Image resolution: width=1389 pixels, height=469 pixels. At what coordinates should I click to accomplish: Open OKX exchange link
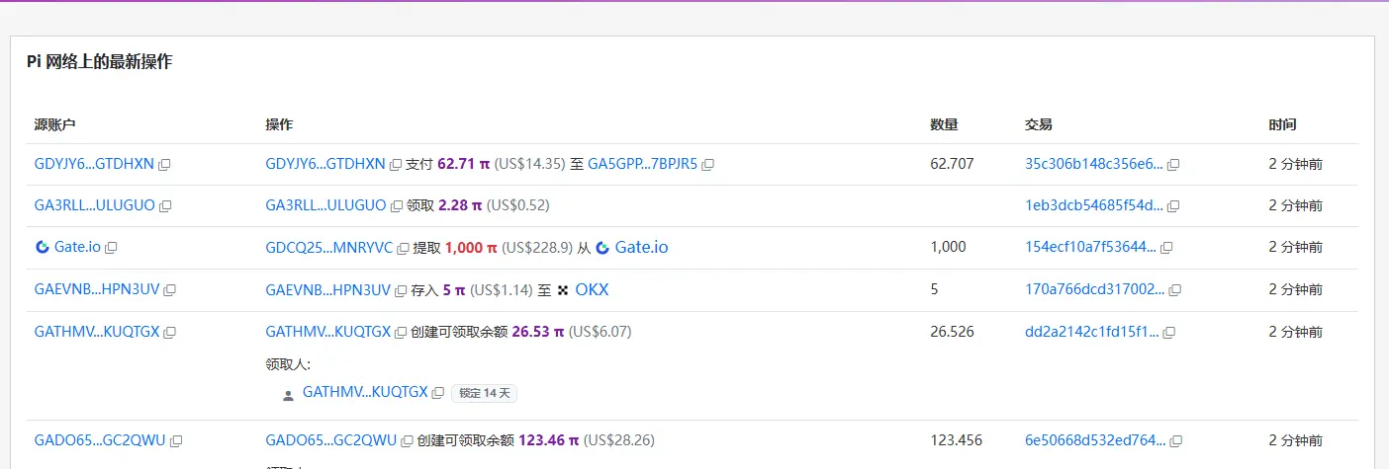(592, 289)
